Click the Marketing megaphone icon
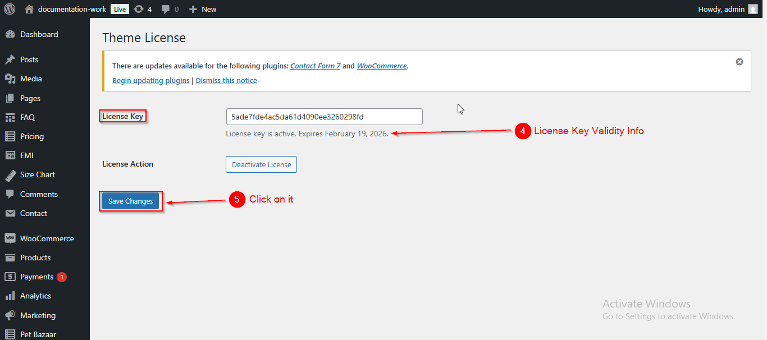Image resolution: width=767 pixels, height=340 pixels. pos(10,315)
